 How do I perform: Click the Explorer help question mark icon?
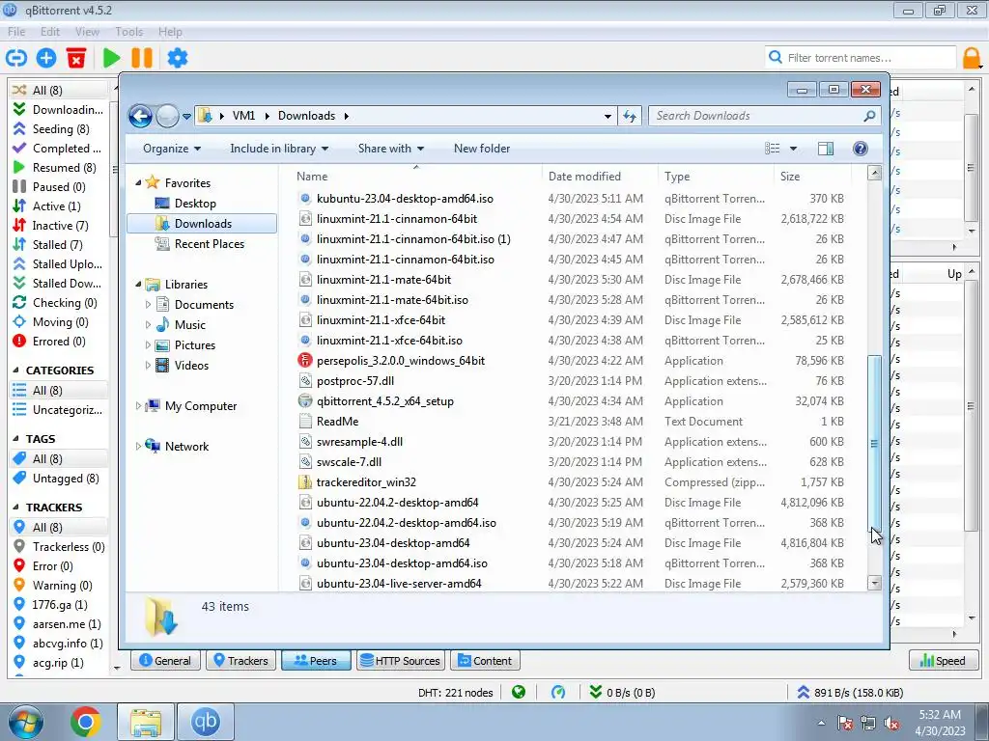[860, 149]
